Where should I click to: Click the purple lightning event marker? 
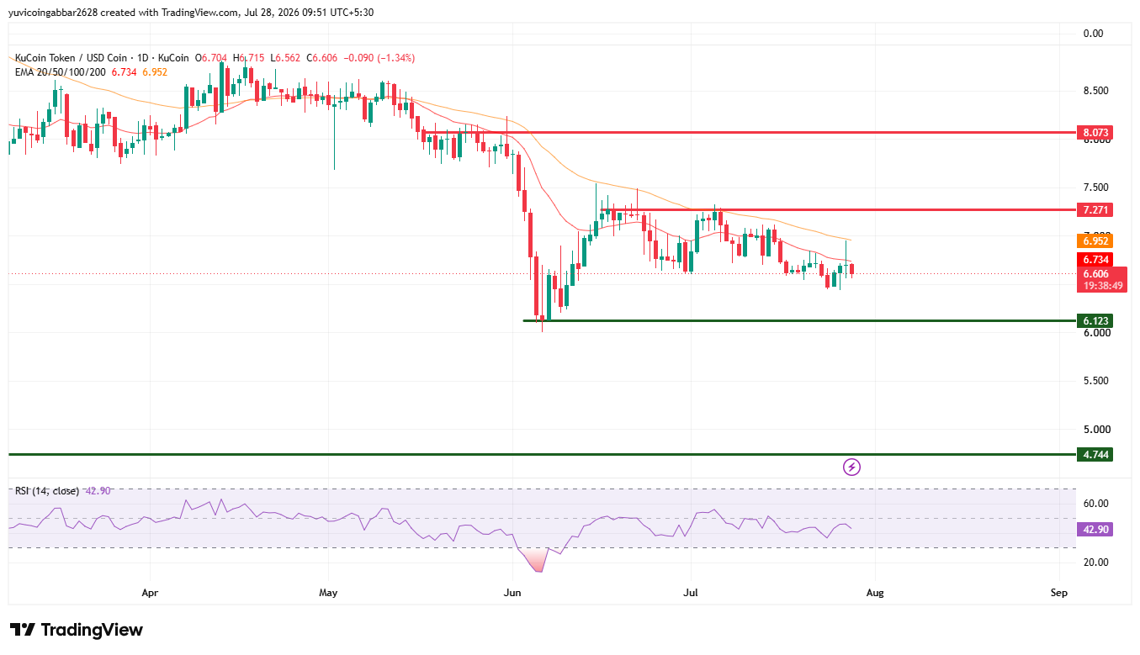coord(851,467)
